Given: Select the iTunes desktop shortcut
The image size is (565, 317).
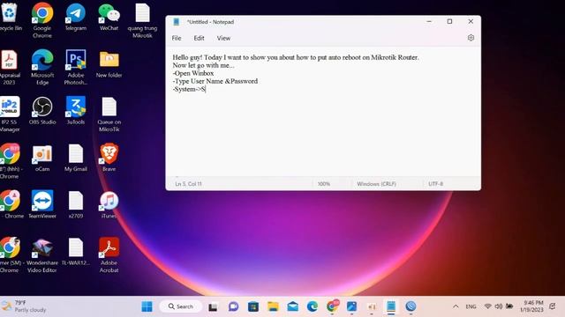Looking at the screenshot, I should point(109,204).
